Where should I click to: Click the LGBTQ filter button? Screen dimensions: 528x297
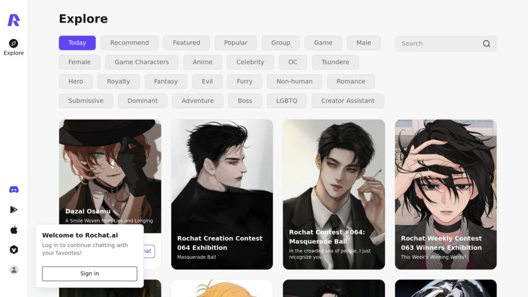pyautogui.click(x=287, y=101)
